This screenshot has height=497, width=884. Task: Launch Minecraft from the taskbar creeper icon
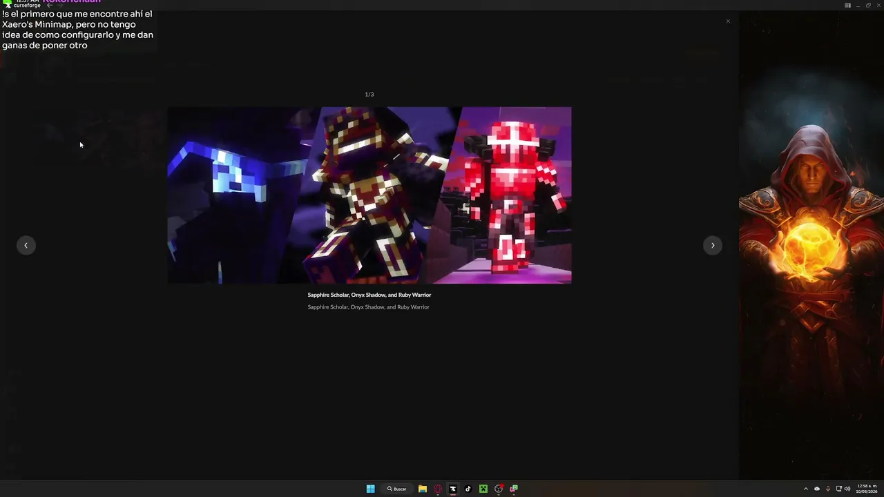click(483, 489)
